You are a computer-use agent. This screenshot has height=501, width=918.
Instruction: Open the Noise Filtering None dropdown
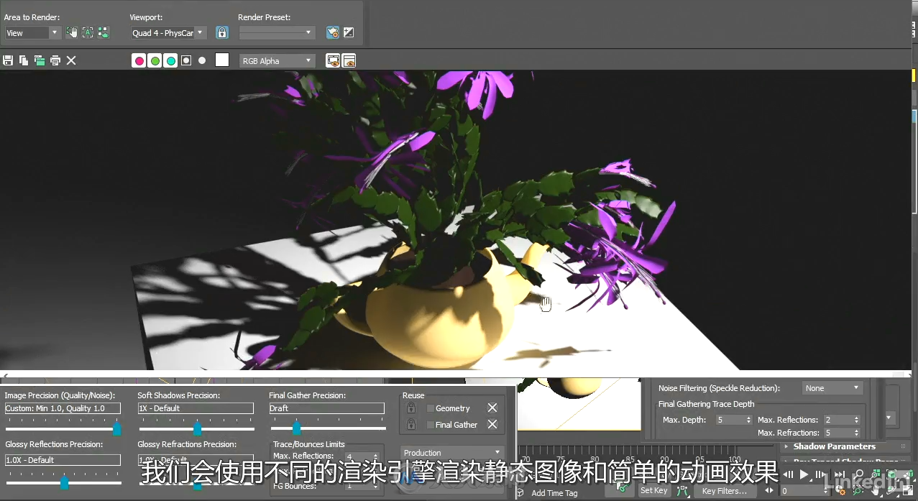click(832, 388)
